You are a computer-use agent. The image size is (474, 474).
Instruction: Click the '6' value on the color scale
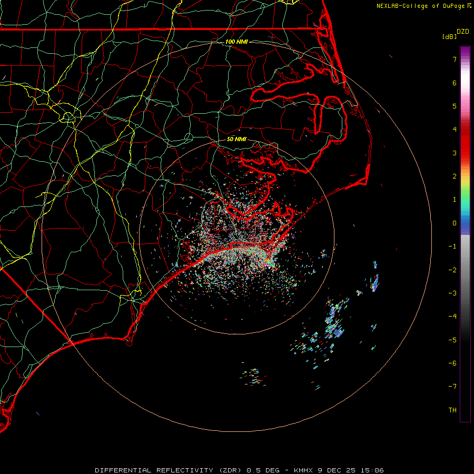(455, 83)
